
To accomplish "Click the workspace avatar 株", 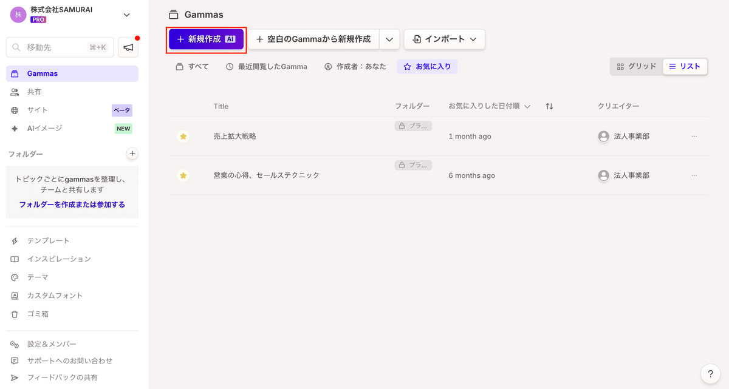I will tap(18, 15).
